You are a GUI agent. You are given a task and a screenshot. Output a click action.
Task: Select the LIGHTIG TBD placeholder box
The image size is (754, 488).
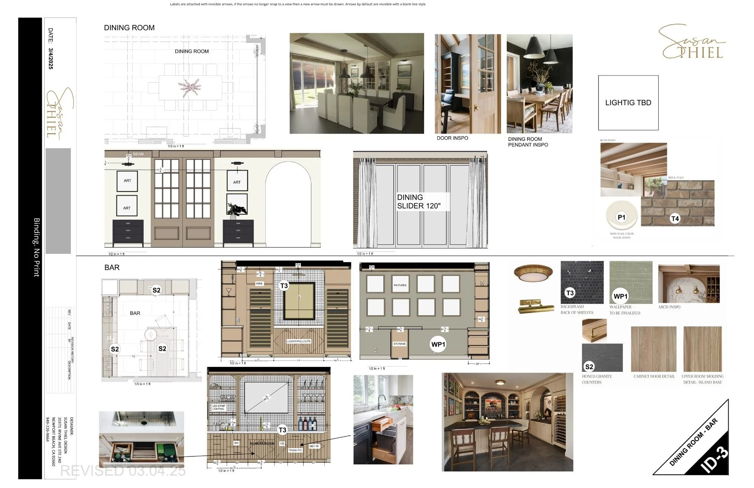pos(628,103)
